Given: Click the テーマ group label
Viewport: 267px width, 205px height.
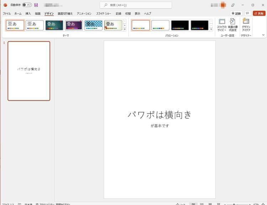Looking at the screenshot, I should tap(66, 36).
